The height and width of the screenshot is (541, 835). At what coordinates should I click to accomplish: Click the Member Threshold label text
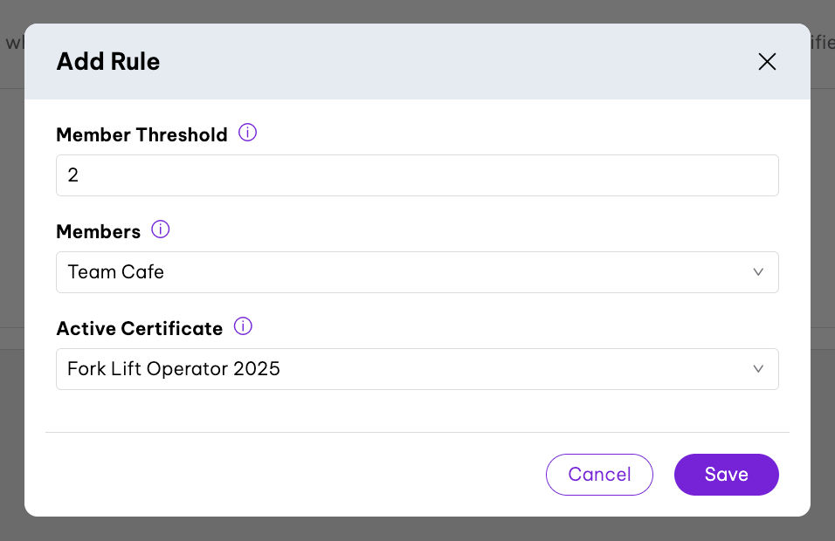pyautogui.click(x=141, y=134)
